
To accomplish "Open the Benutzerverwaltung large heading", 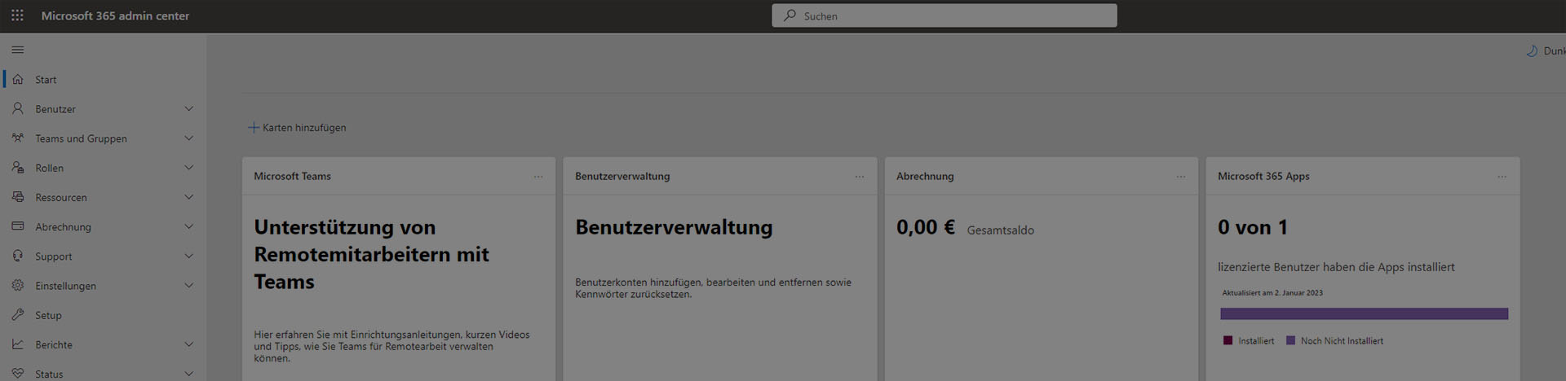I will pyautogui.click(x=674, y=227).
